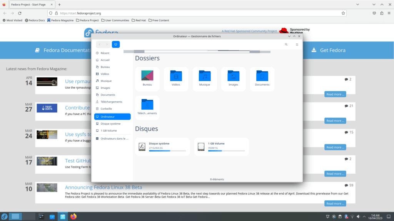The image size is (394, 221).
Task: Open Ordinateurs dans le réseau sidebar entry
Action: click(x=112, y=139)
